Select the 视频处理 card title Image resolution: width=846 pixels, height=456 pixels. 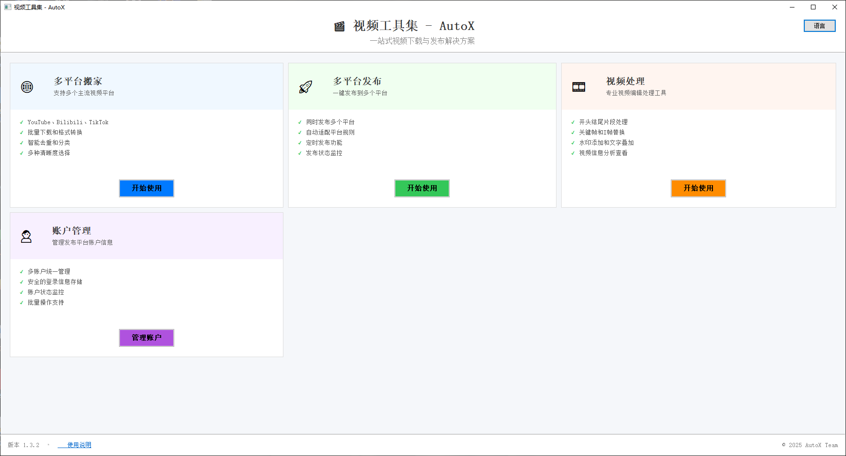coord(624,81)
